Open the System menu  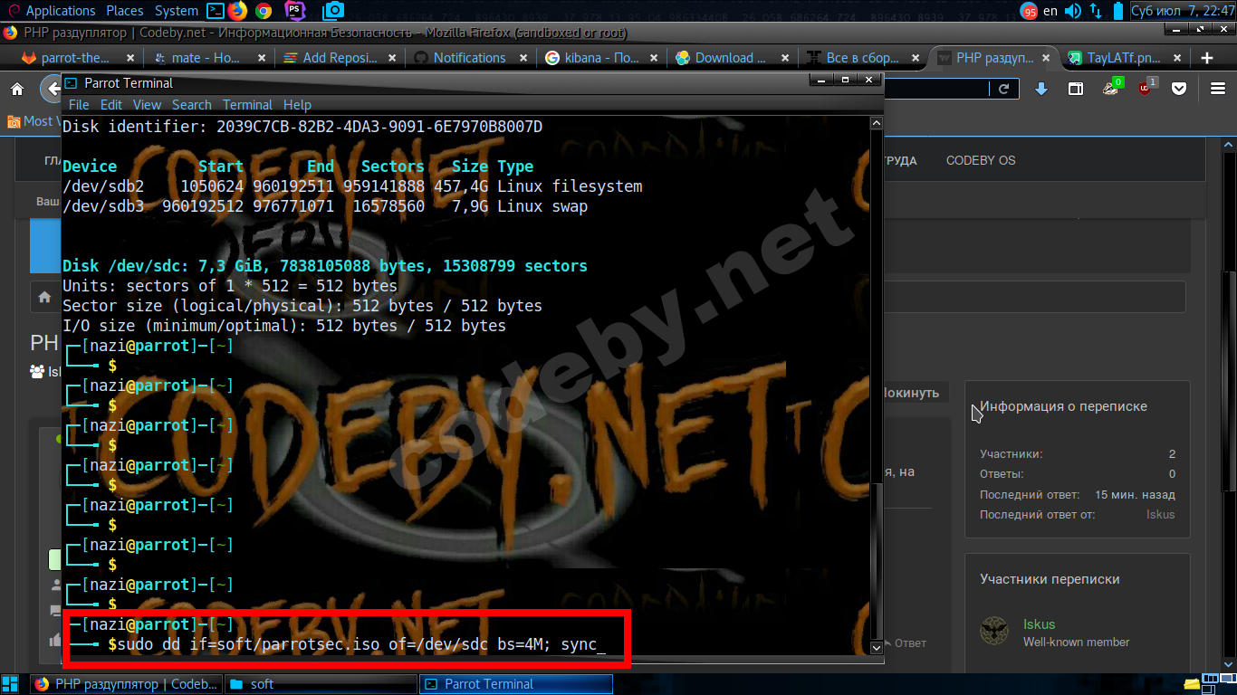pyautogui.click(x=177, y=11)
